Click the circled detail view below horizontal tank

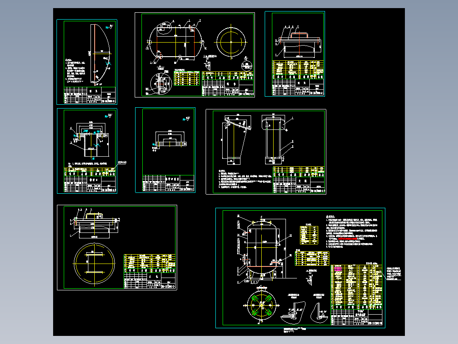click(x=160, y=83)
